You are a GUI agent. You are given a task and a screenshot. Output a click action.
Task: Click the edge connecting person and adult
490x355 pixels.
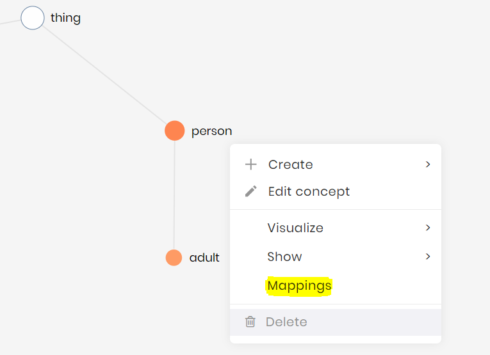point(174,192)
